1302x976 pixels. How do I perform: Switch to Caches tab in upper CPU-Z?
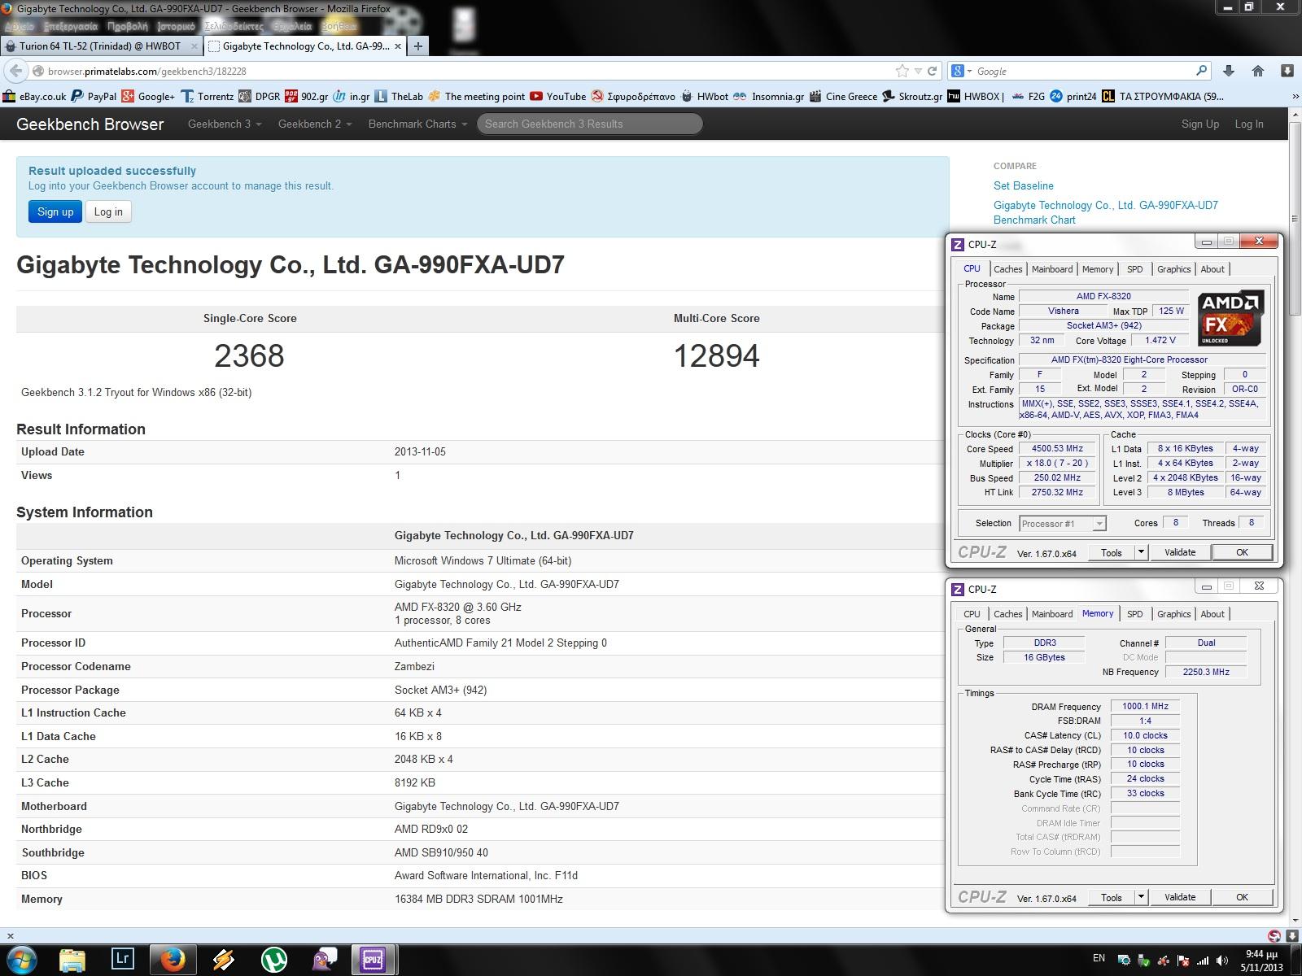click(x=1007, y=269)
